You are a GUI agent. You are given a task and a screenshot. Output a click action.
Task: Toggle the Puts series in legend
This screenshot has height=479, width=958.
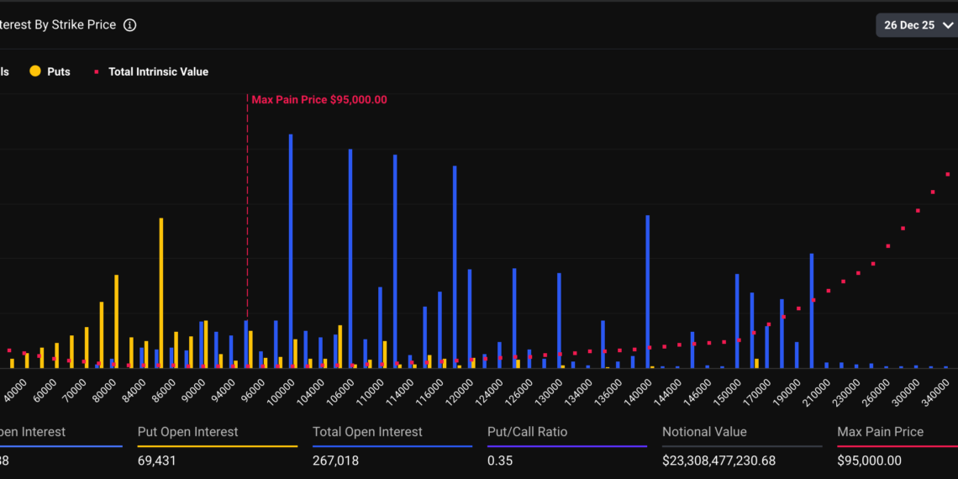[58, 72]
